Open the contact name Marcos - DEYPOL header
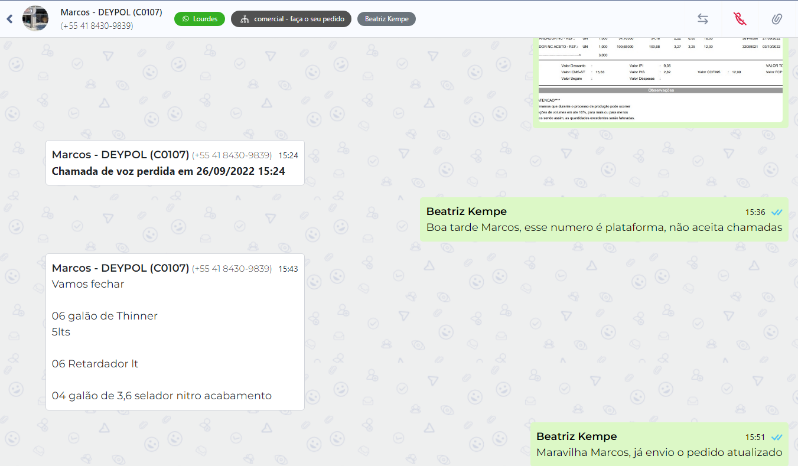Screen dimensions: 798x466 pyautogui.click(x=111, y=12)
